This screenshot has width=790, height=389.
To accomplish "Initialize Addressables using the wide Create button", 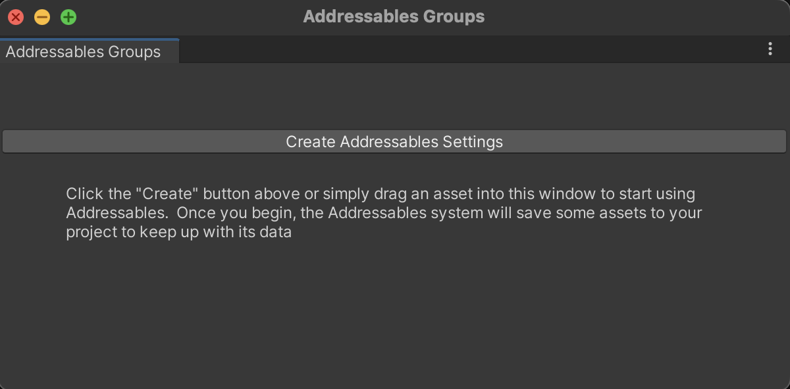I will point(394,142).
